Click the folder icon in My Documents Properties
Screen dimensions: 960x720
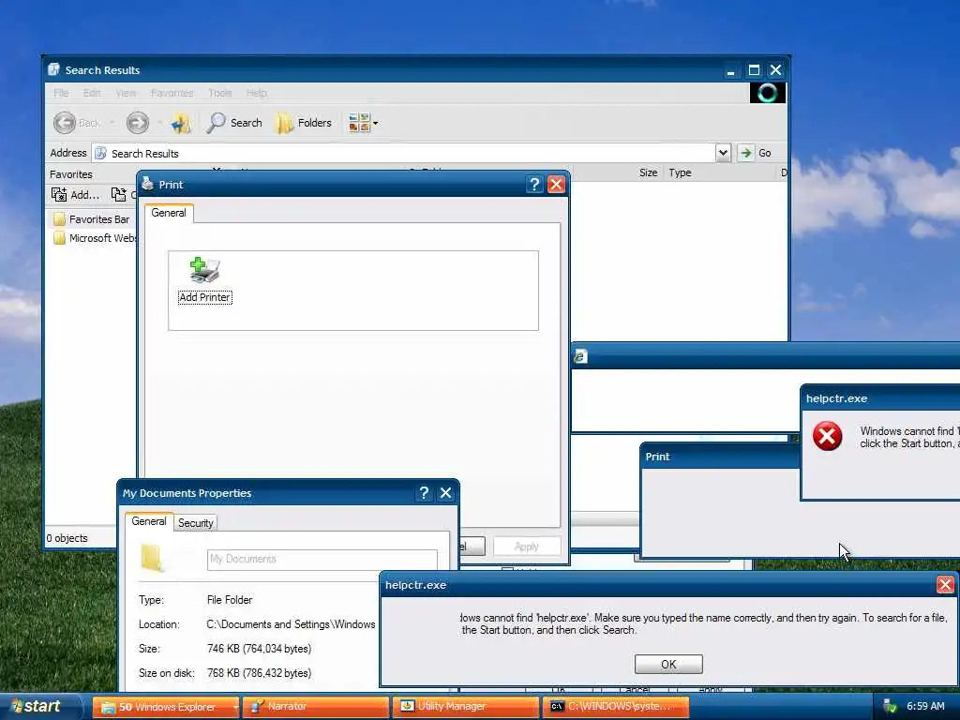(x=152, y=558)
